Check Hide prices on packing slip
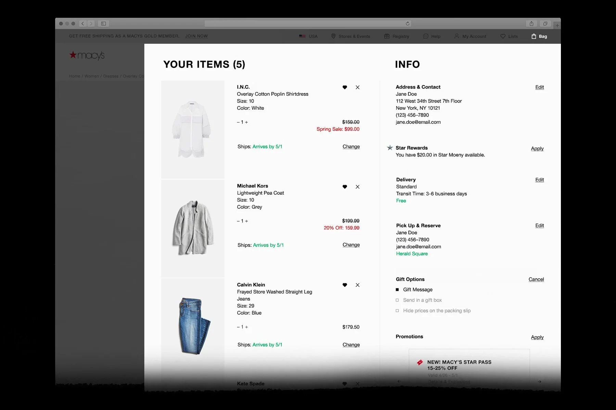The image size is (616, 410). point(397,311)
